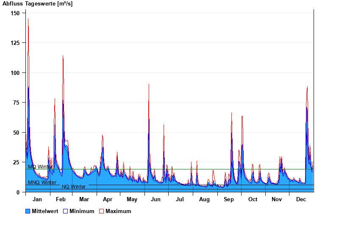Select the Mar month label

[x=84, y=200]
